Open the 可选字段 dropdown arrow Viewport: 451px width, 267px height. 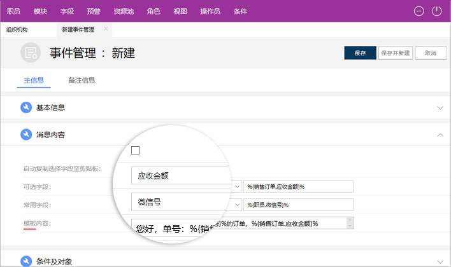click(237, 186)
